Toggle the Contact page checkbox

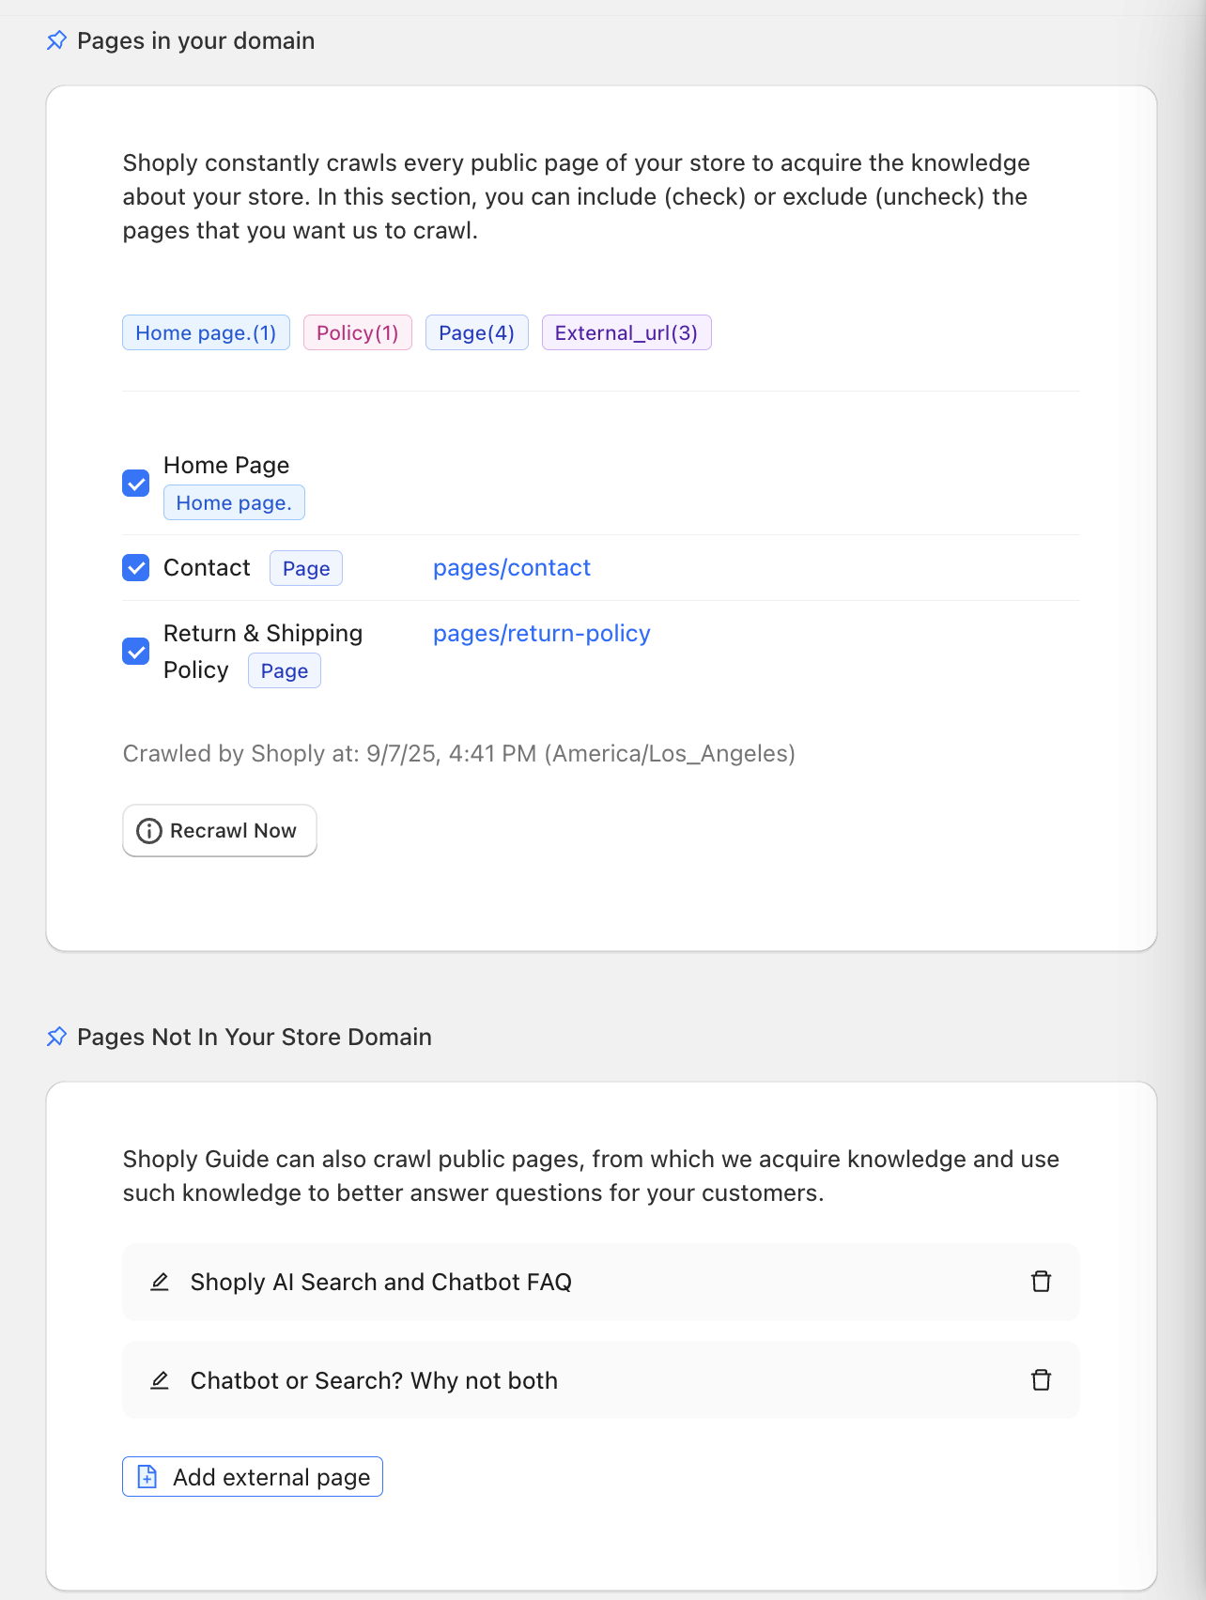pyautogui.click(x=136, y=568)
